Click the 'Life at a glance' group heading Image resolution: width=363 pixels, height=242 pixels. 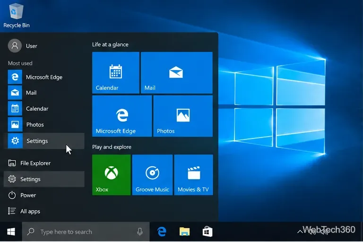tap(110, 44)
